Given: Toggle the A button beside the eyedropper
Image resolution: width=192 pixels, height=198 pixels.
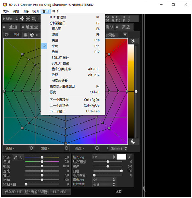Looking at the screenshot, I should point(21,157).
